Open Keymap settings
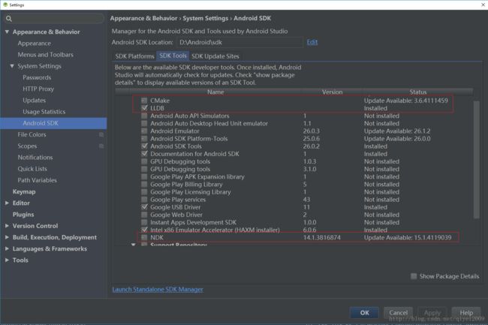 coord(24,192)
